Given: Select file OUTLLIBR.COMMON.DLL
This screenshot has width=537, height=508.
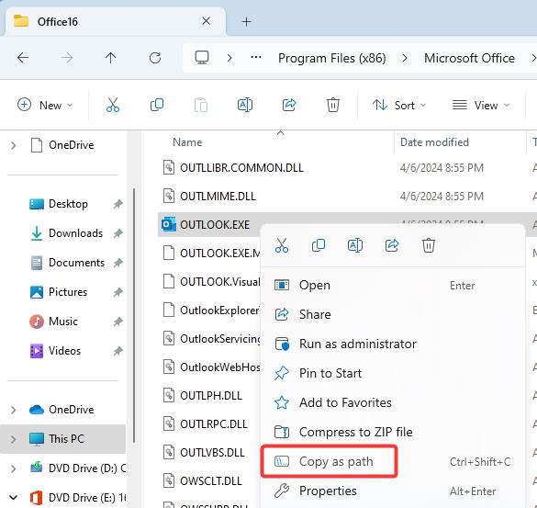Looking at the screenshot, I should (241, 168).
